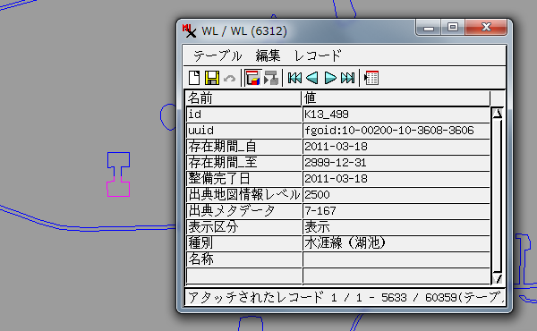Screen dimensions: 537x331
Task: Toggle the attached-element view icon
Action: tap(253, 78)
